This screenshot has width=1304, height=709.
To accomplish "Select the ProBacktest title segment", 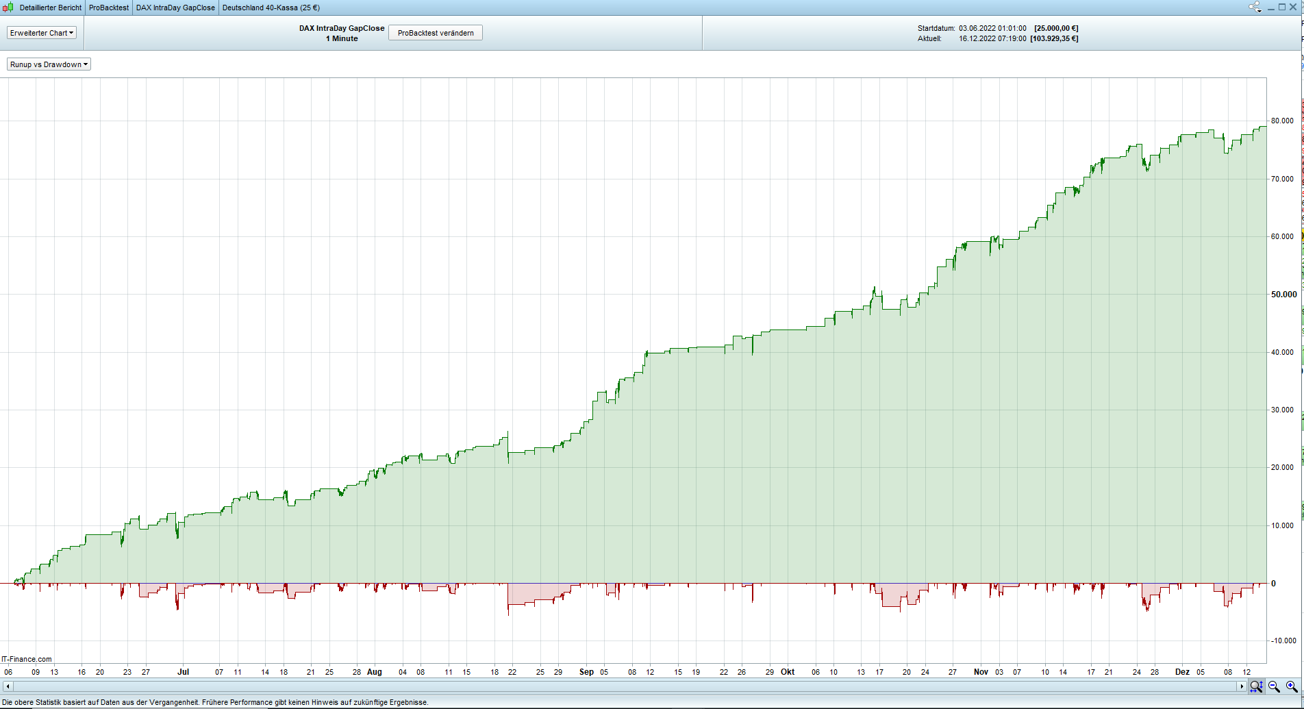I will click(108, 8).
